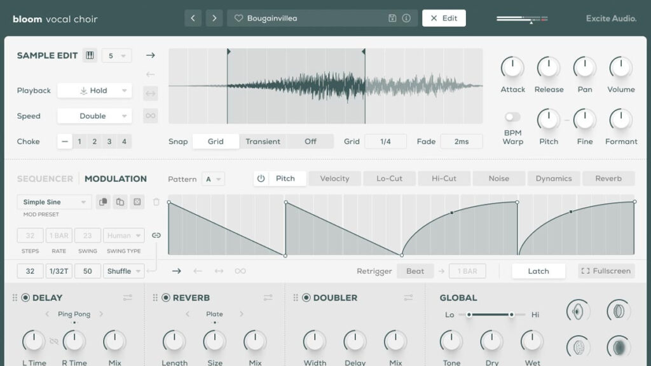This screenshot has width=651, height=366.
Task: Set Snap mode to Off
Action: 310,142
